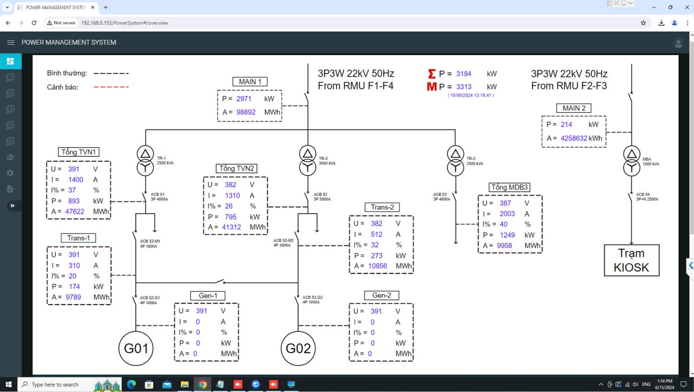
Task: Bookmark this page with the star icon
Action: click(x=643, y=23)
